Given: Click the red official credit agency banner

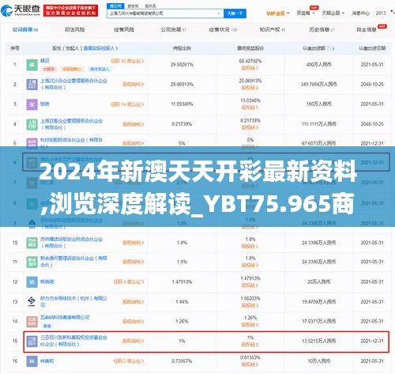Looking at the screenshot, I should [70, 10].
